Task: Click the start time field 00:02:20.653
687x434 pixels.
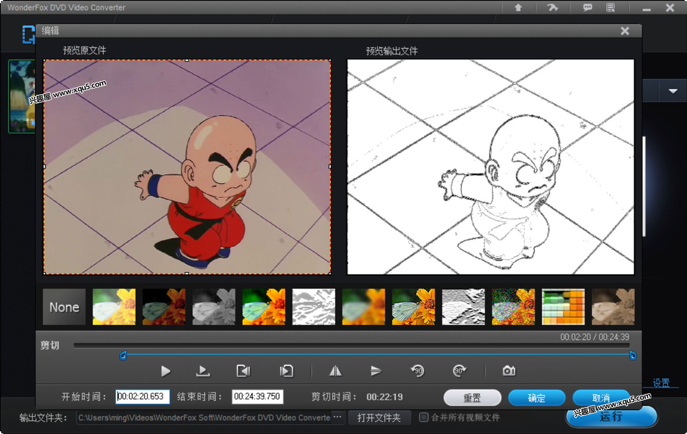Action: (x=142, y=396)
